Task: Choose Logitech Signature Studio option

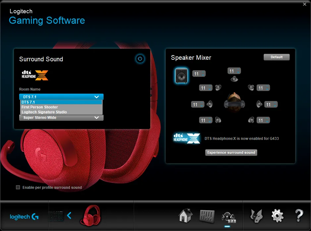Action: coord(44,112)
